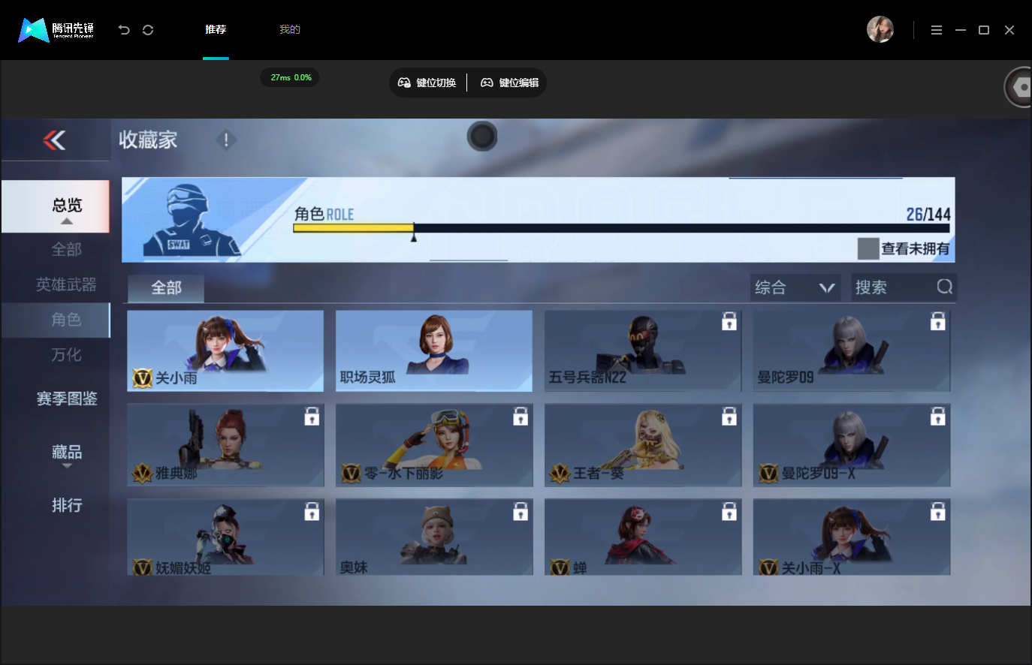Click the lock icon on 零-水下丽影 card
Viewport: 1032px width, 665px height.
point(521,417)
